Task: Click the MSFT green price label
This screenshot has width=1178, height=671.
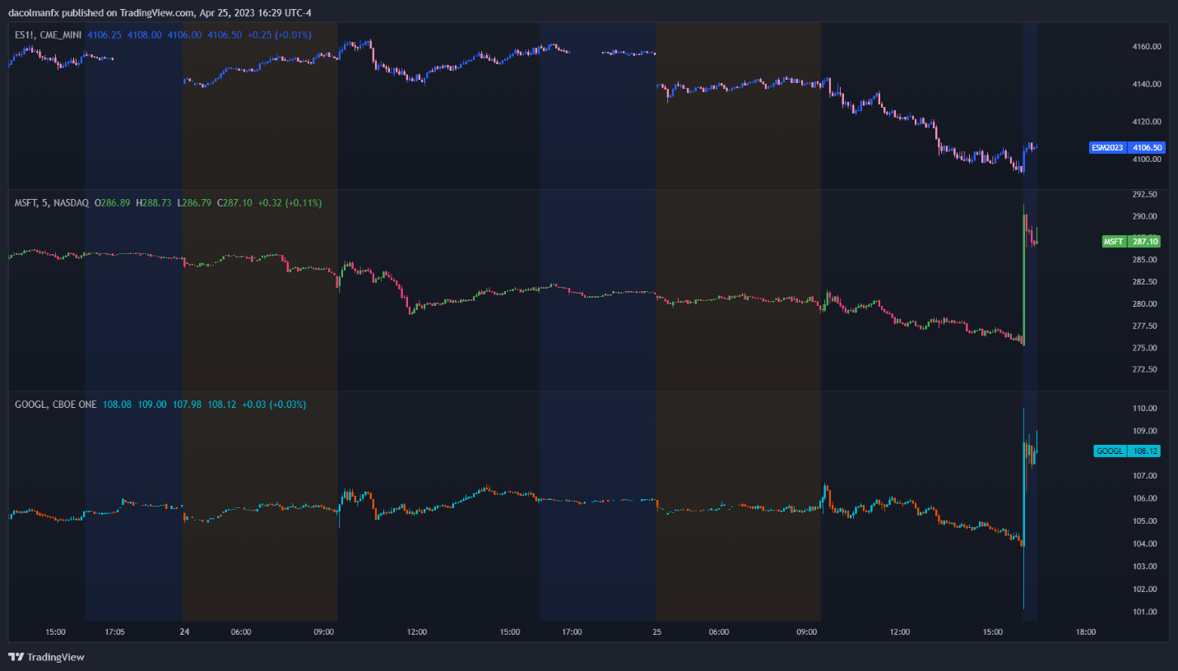Action: (1131, 242)
